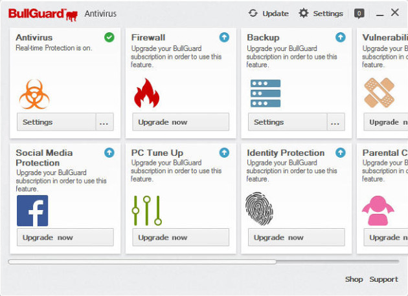This screenshot has height=296, width=408.
Task: Click the Identity Protection title
Action: [x=286, y=153]
